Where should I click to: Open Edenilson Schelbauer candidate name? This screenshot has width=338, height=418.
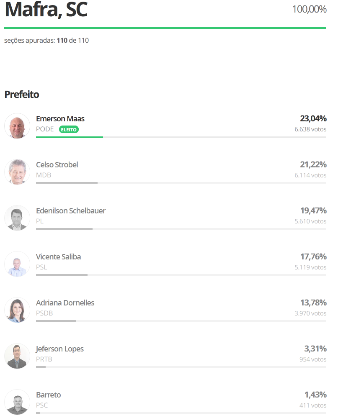click(71, 211)
